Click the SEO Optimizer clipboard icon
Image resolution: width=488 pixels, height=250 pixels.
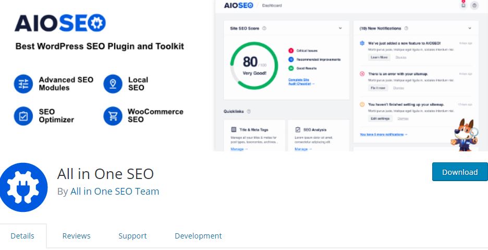pos(23,116)
